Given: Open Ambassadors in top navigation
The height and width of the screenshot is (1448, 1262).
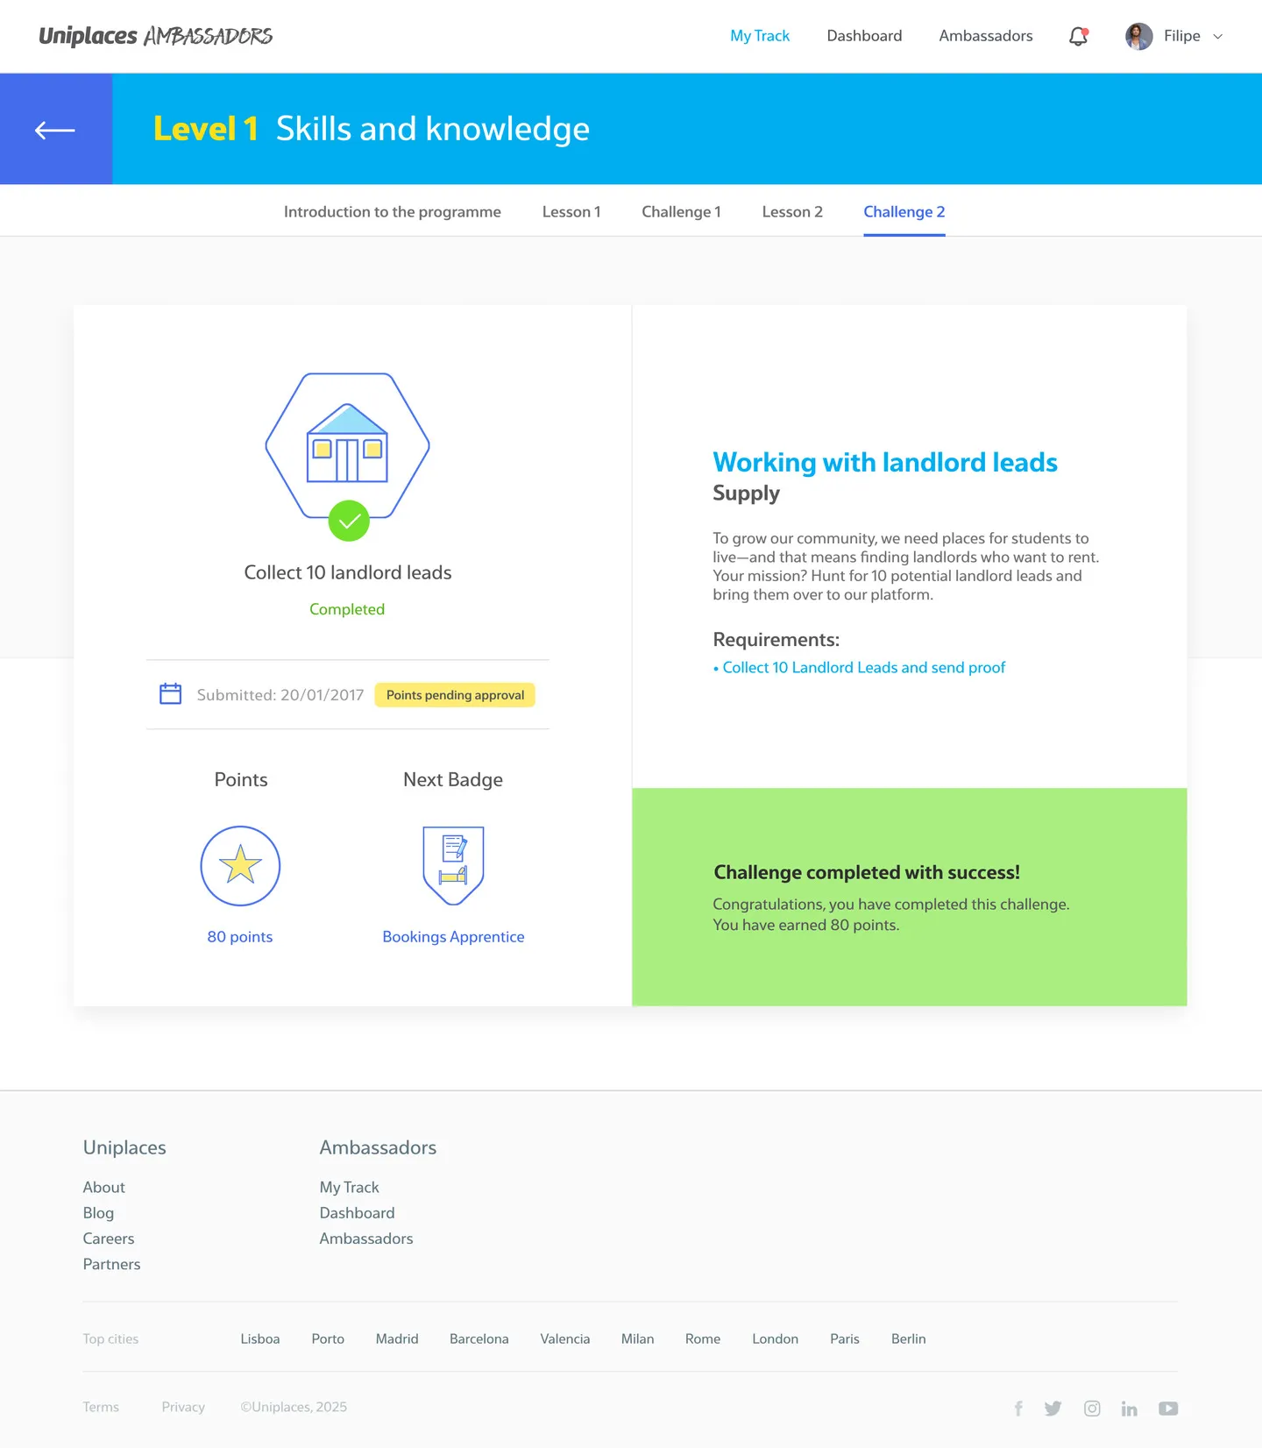Looking at the screenshot, I should [986, 36].
